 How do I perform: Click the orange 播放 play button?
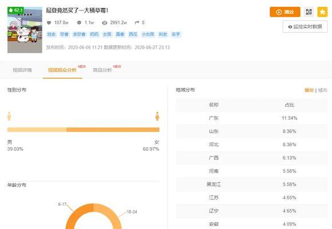click(285, 12)
